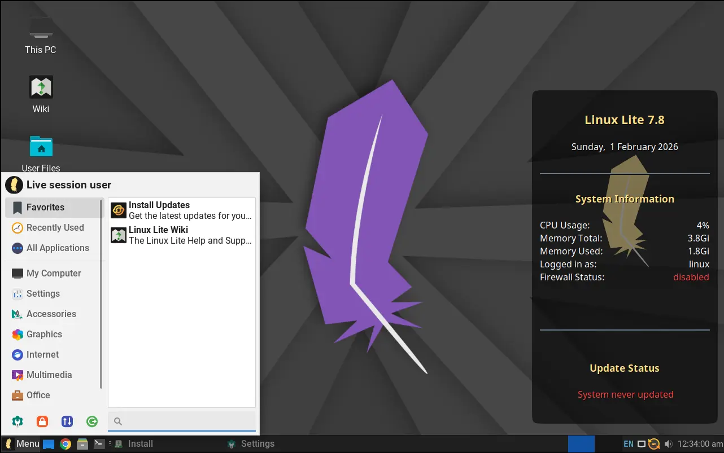Click the orange updates tray icon
Image resolution: width=724 pixels, height=453 pixels.
tap(654, 444)
